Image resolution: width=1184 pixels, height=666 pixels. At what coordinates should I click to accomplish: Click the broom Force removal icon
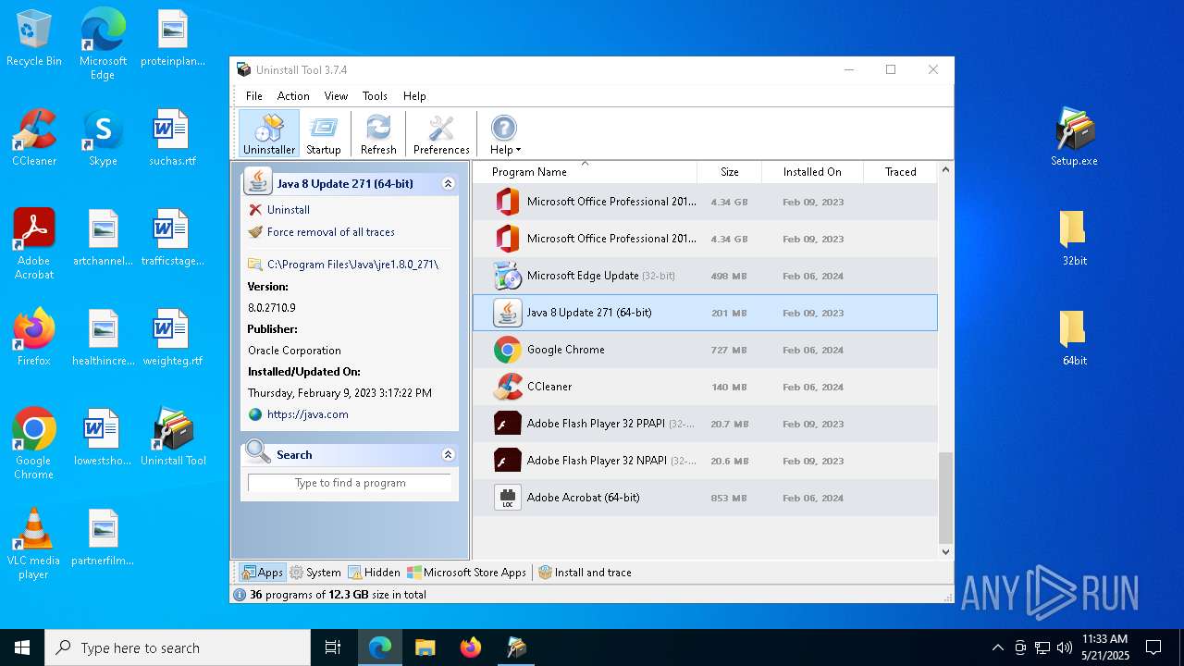pos(255,232)
